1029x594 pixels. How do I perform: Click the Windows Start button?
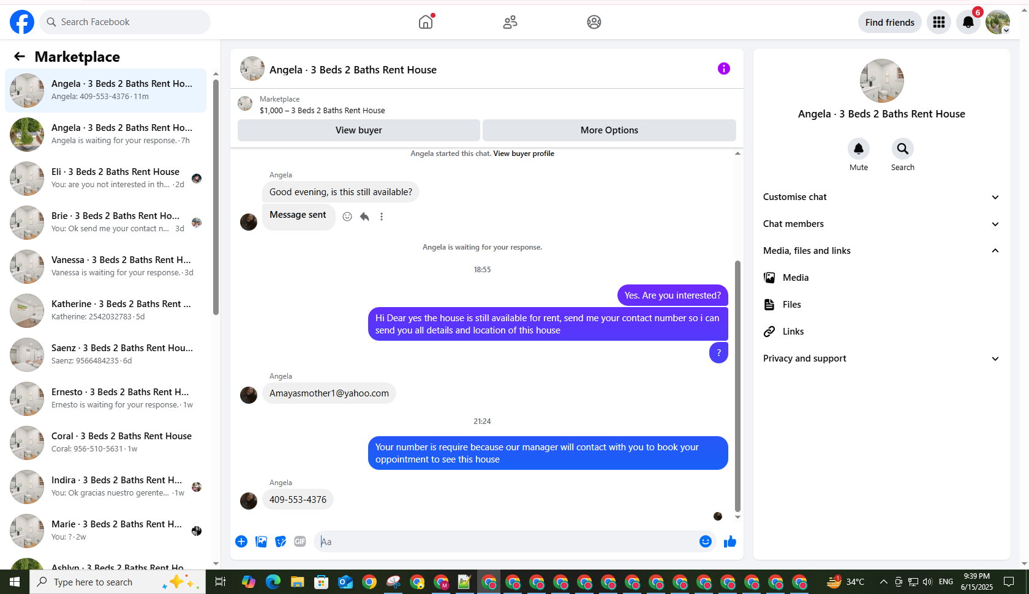tap(15, 582)
